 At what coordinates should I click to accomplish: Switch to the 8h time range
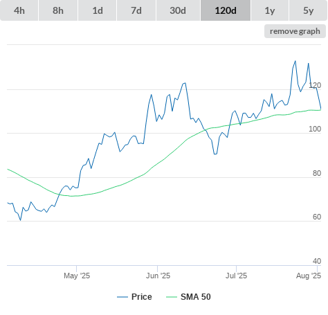click(x=58, y=10)
